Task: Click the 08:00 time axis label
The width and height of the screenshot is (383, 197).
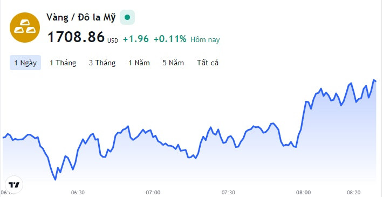Action: [x=304, y=193]
